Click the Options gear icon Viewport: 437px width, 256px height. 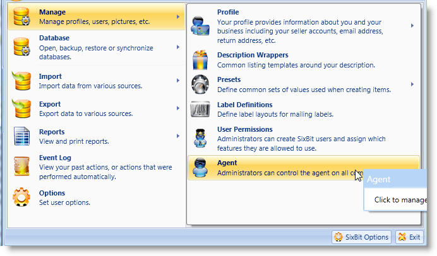click(x=21, y=198)
